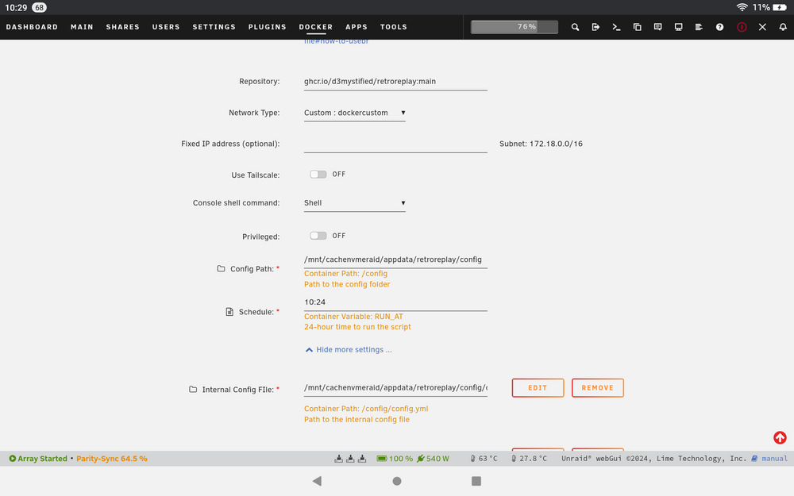
Task: Click the thermometer icon next to 27.8 °C
Action: pyautogui.click(x=514, y=459)
